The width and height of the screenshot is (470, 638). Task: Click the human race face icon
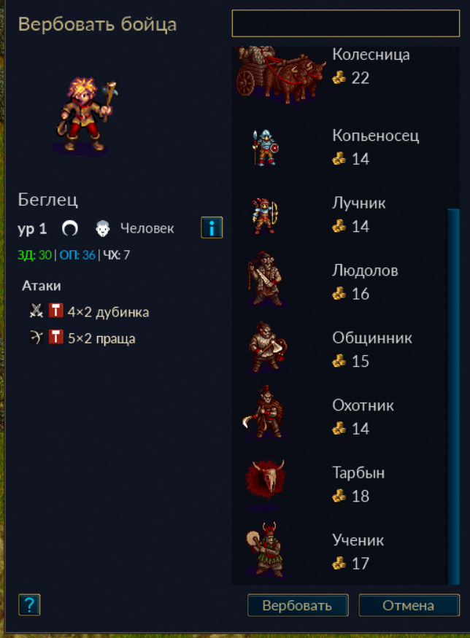pyautogui.click(x=103, y=228)
